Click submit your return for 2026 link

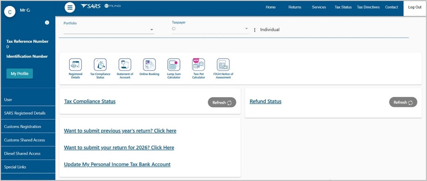[119, 148]
